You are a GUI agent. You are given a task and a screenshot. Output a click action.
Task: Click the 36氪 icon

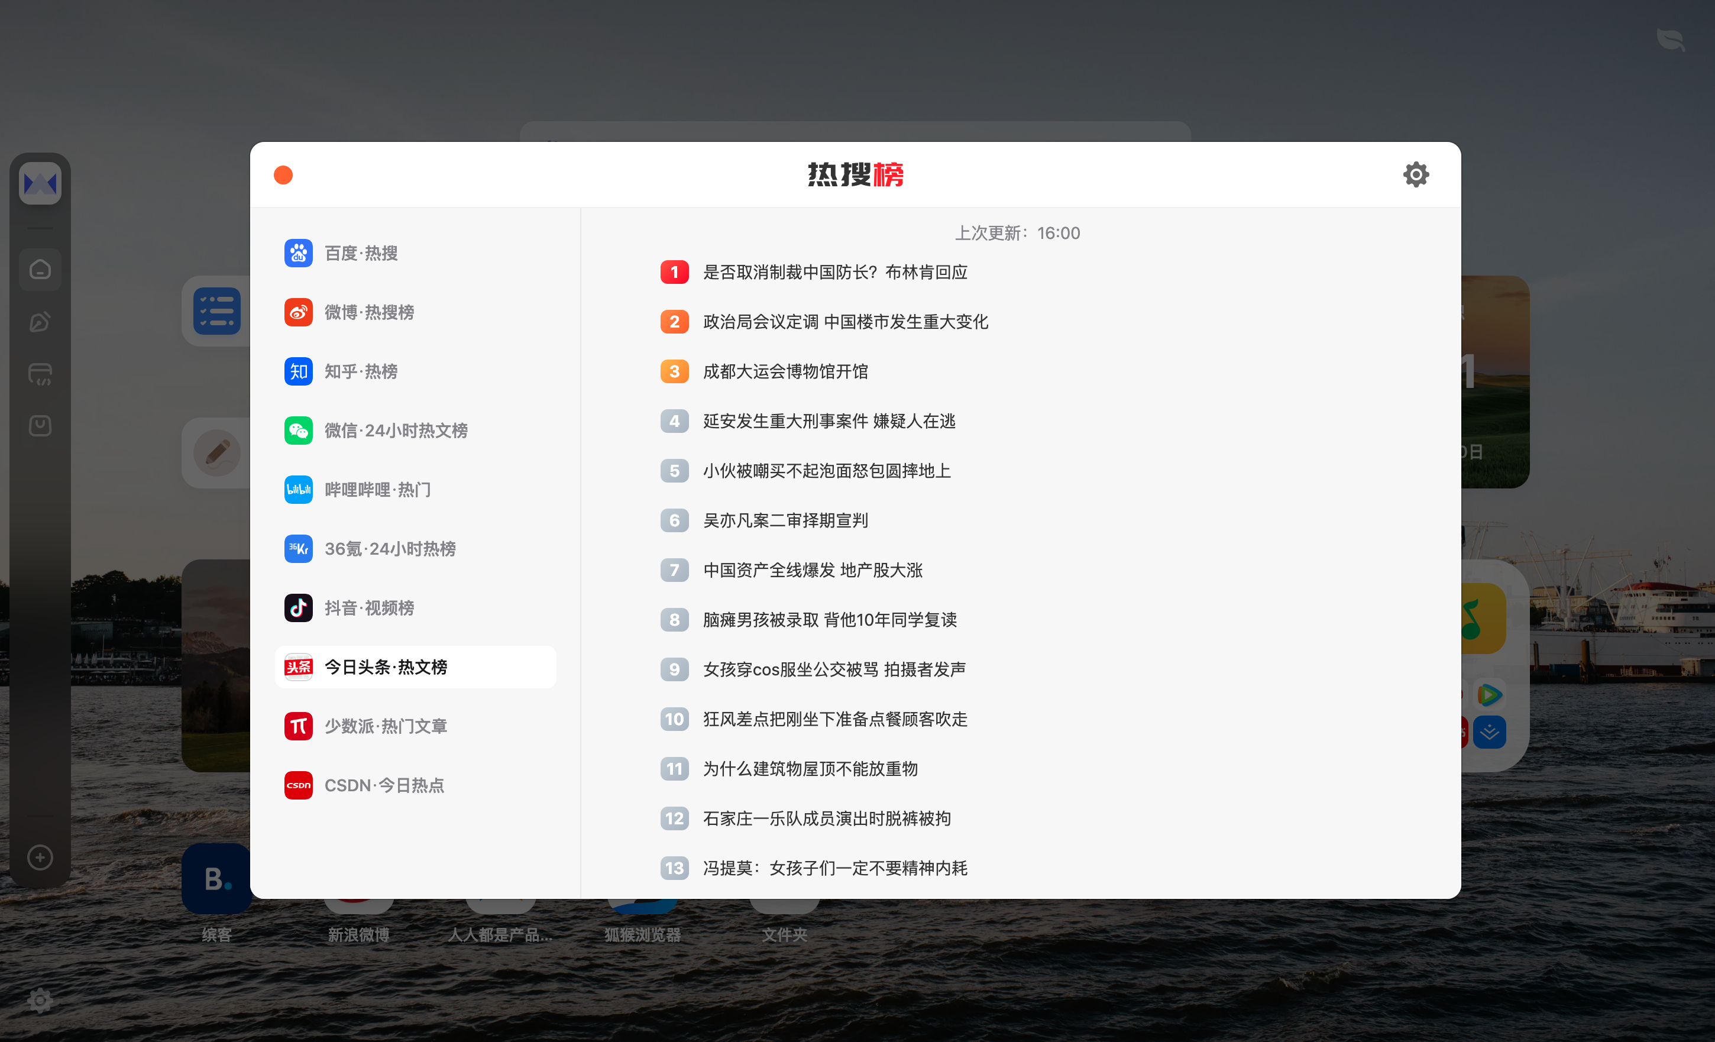click(x=298, y=549)
